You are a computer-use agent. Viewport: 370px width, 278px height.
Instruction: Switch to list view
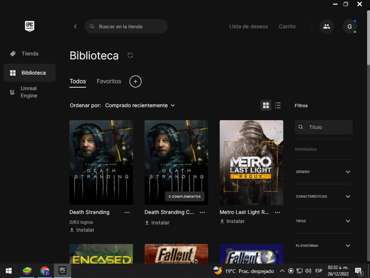coord(278,105)
